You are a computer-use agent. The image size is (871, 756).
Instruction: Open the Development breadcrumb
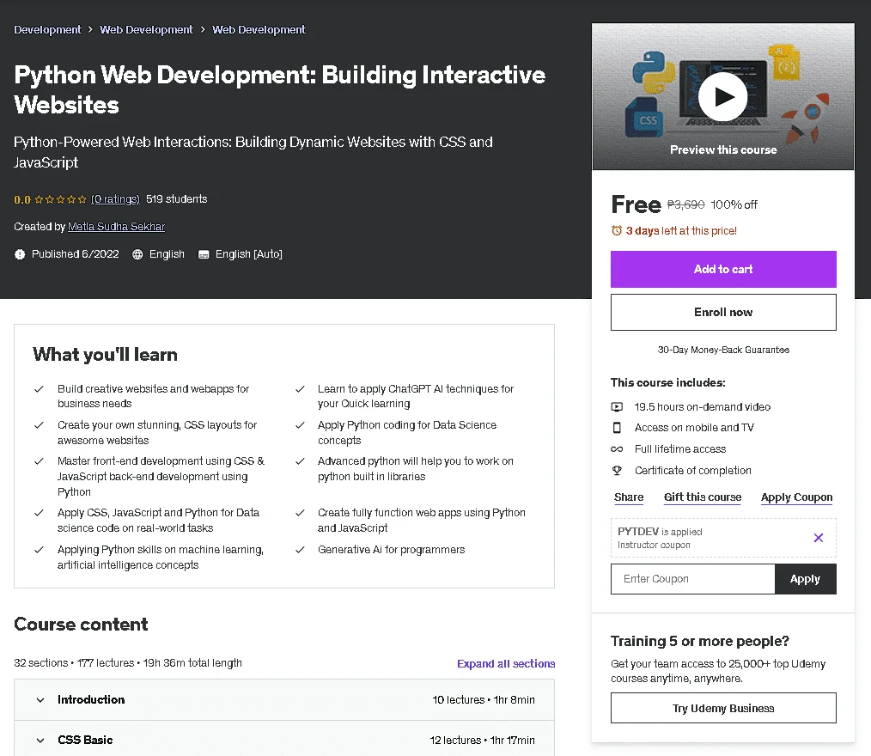pos(48,29)
